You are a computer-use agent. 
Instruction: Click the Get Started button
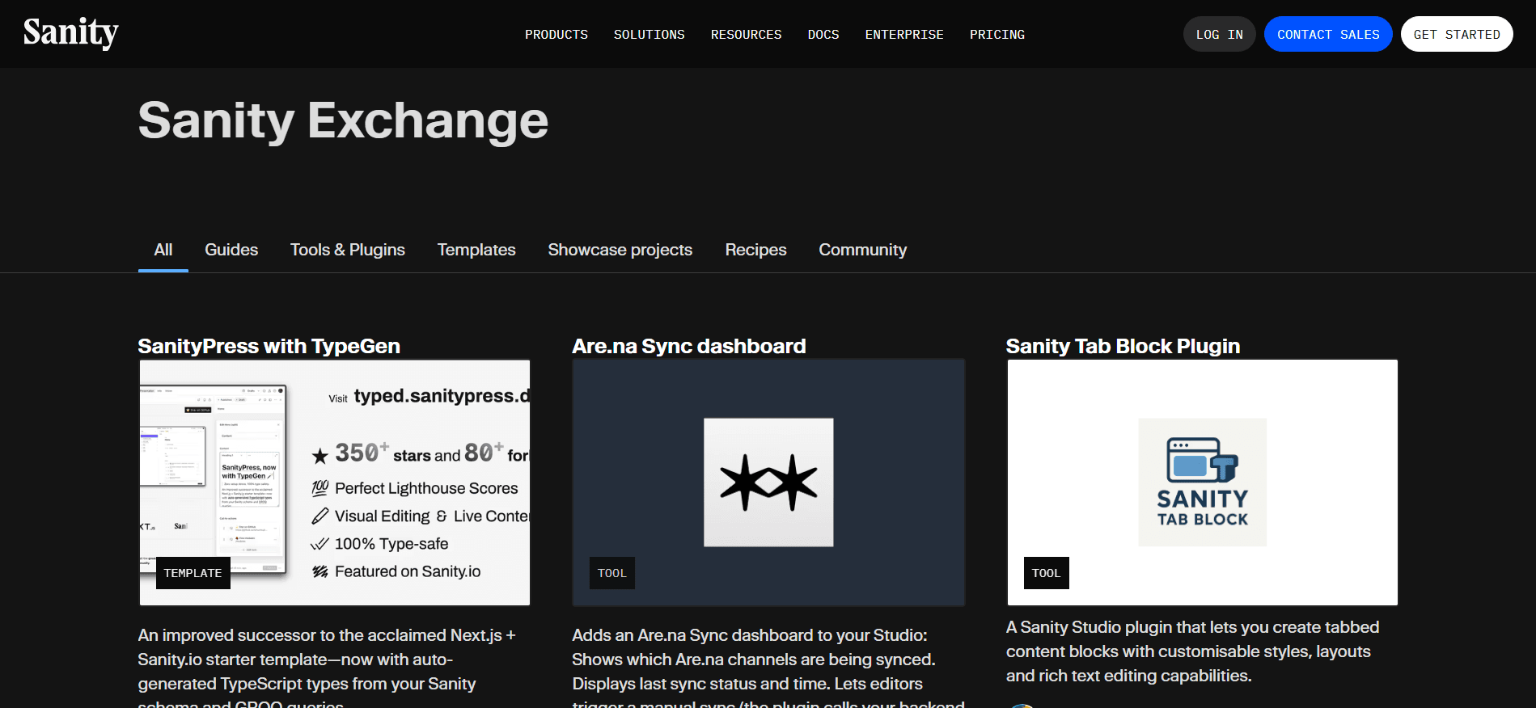[1456, 35]
